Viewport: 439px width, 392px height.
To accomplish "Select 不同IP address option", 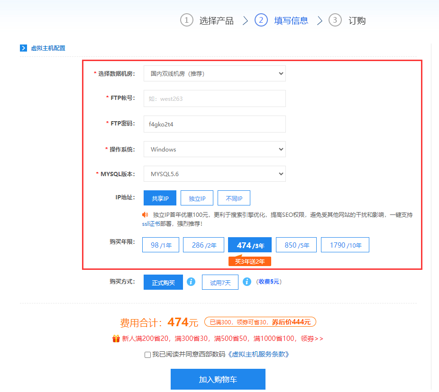I will (234, 198).
